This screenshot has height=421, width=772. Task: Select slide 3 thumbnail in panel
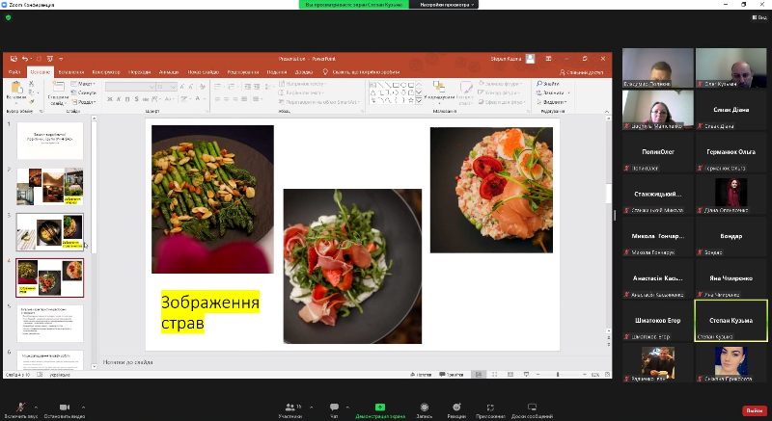(x=49, y=231)
